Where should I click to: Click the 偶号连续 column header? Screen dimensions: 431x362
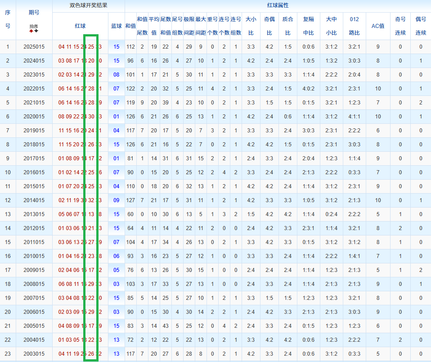tap(421, 26)
